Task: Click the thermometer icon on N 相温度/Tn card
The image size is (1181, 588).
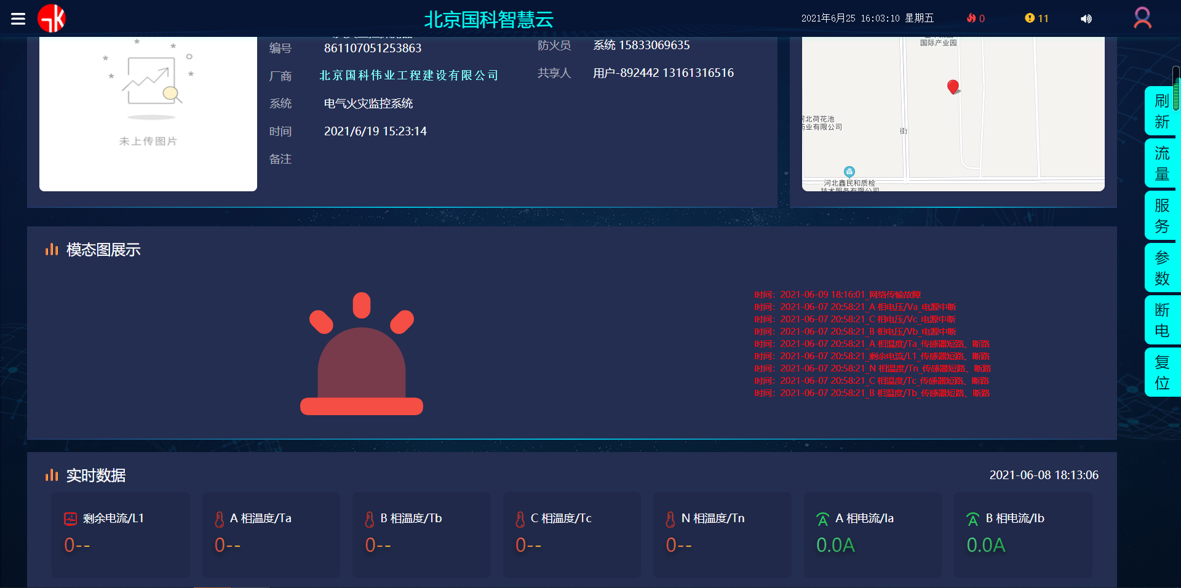Action: [x=670, y=518]
